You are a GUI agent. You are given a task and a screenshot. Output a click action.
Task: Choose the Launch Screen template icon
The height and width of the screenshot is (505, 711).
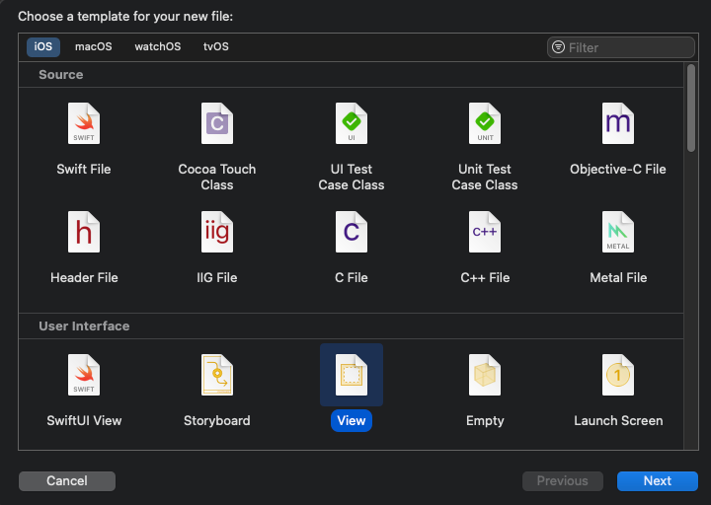click(618, 375)
